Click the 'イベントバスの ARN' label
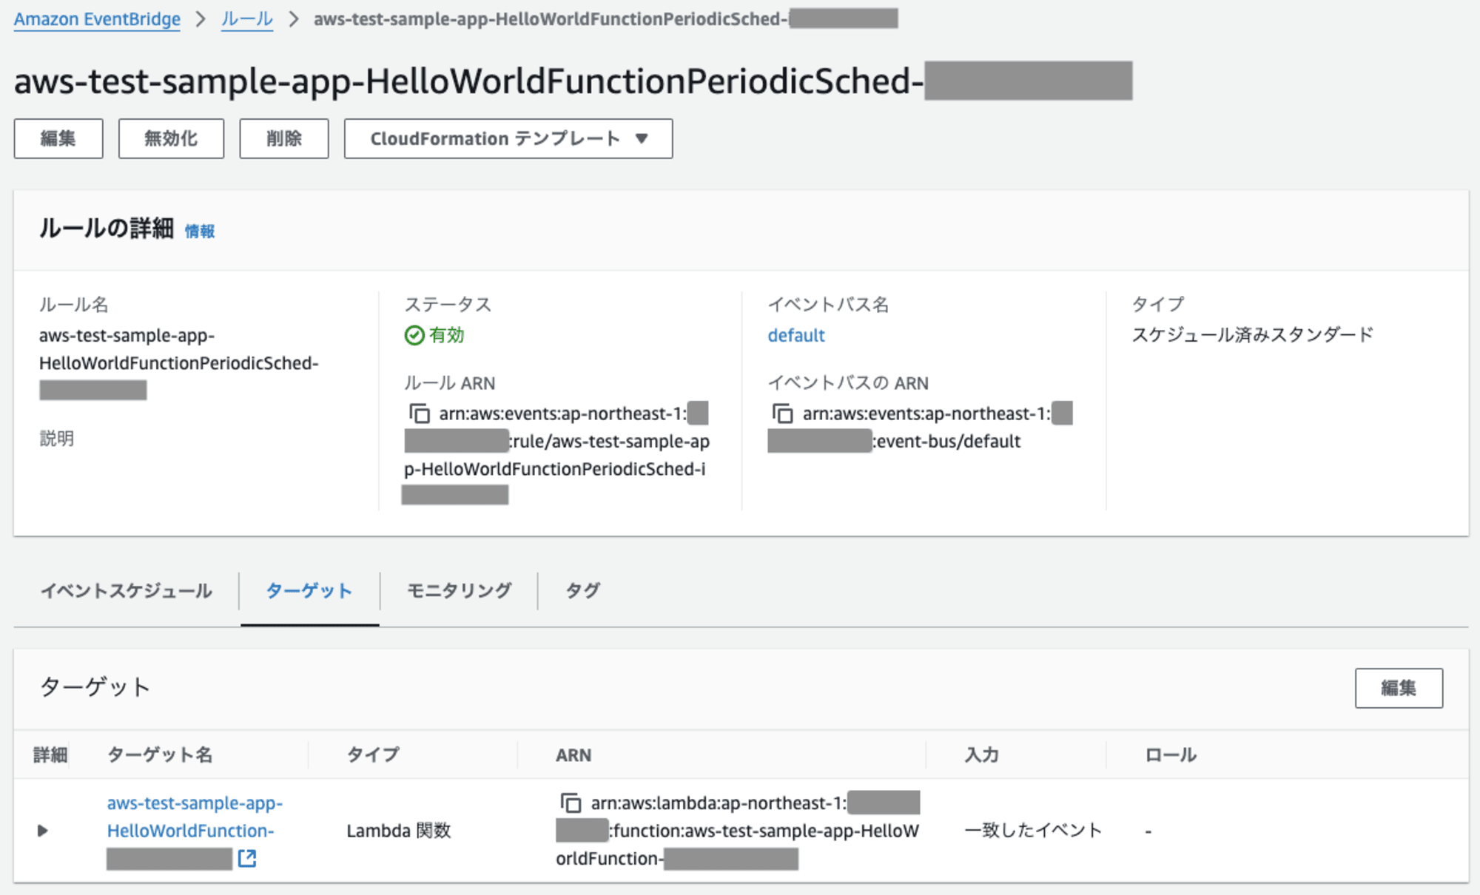 tap(848, 383)
